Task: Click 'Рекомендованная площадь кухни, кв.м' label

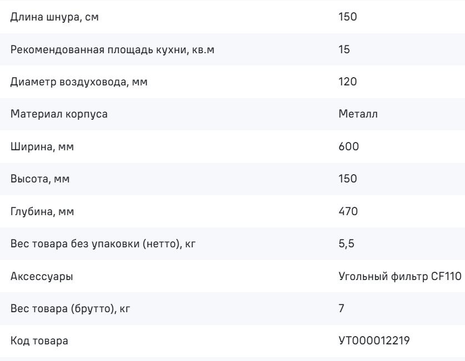Action: coord(112,49)
